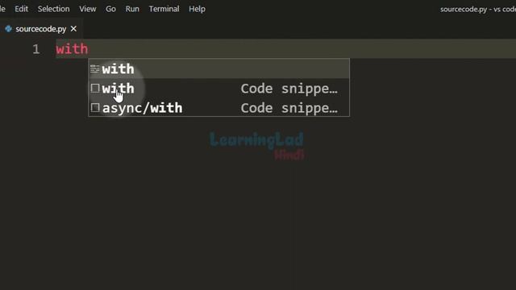Open the Selection menu
This screenshot has height=290, width=516.
(x=54, y=9)
